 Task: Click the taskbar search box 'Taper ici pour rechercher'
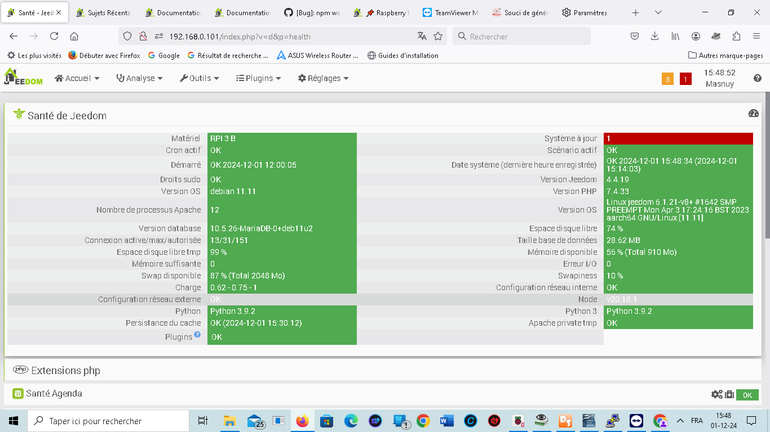[x=108, y=421]
